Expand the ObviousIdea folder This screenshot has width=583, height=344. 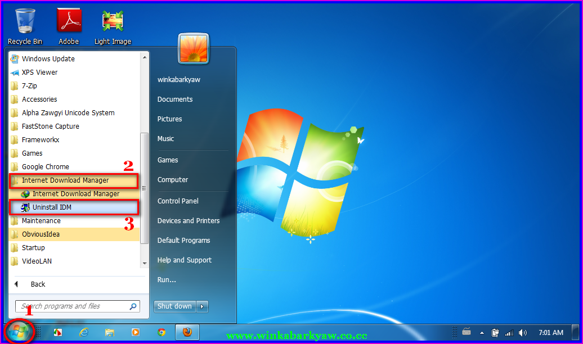click(x=74, y=234)
